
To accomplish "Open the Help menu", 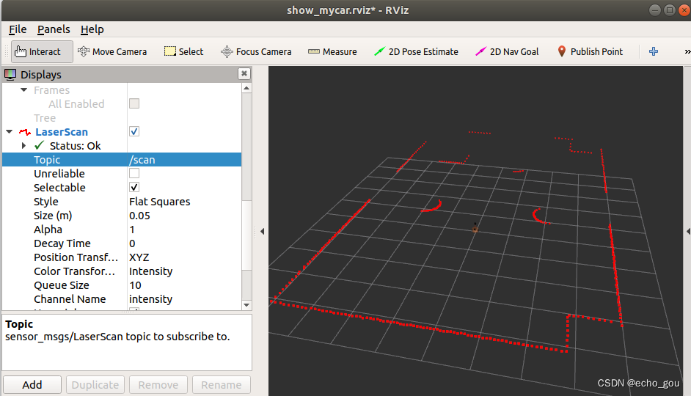I will click(92, 29).
